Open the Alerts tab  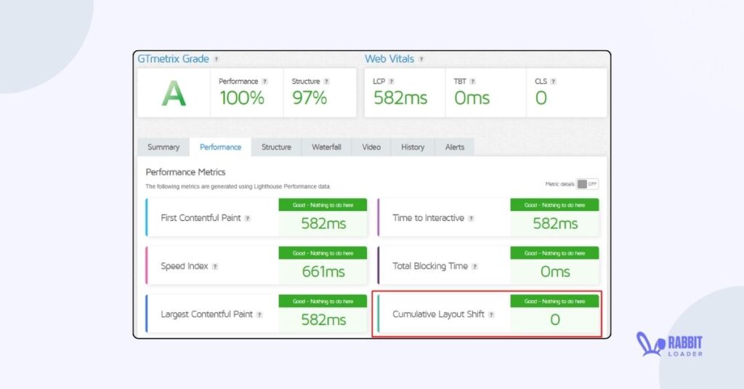(455, 148)
